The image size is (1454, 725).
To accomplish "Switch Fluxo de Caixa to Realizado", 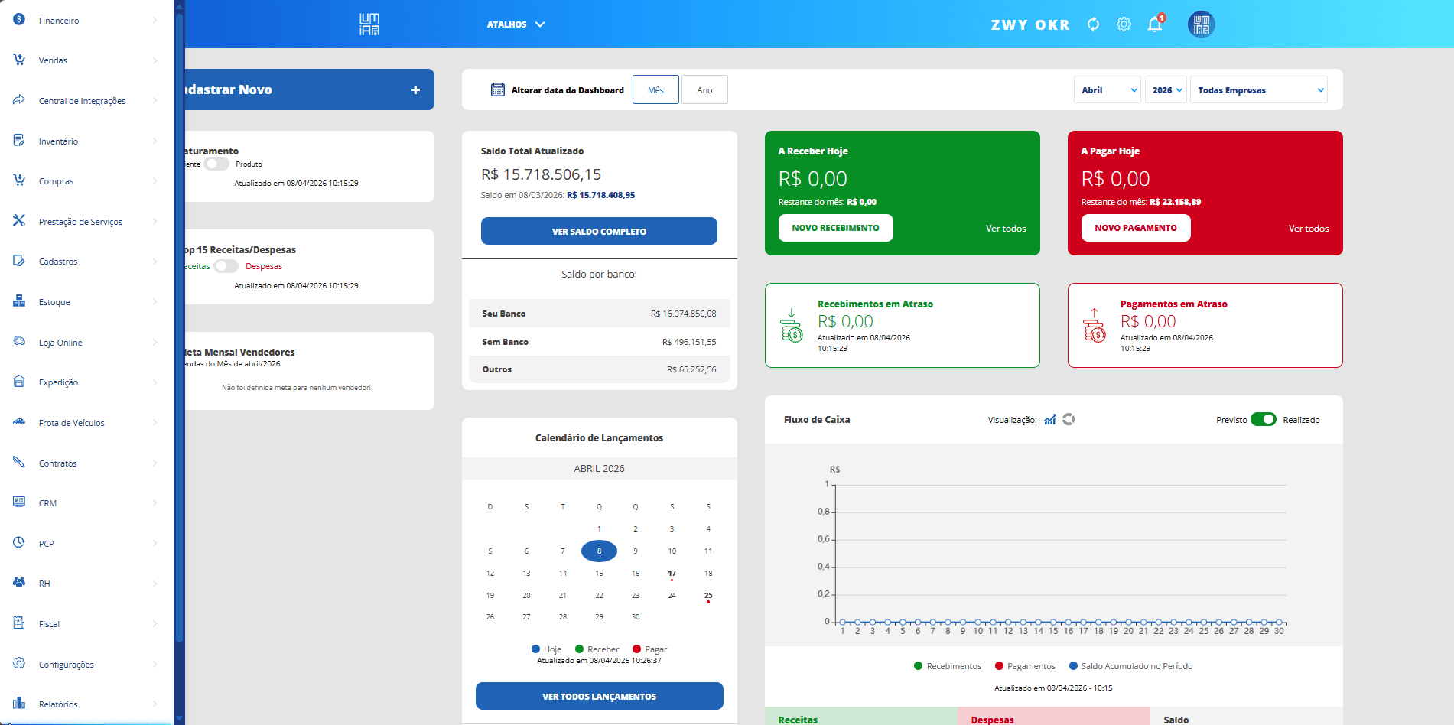I will coord(1263,419).
